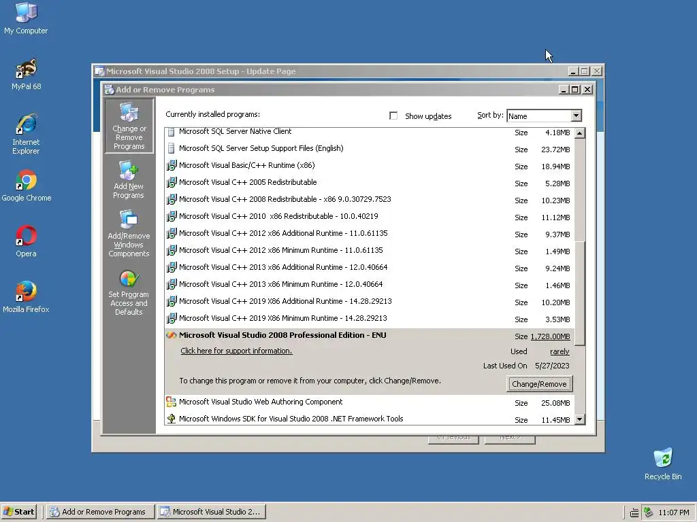This screenshot has width=697, height=522.
Task: Click Windows SDK .NET Framework Tools icon
Action: point(171,419)
